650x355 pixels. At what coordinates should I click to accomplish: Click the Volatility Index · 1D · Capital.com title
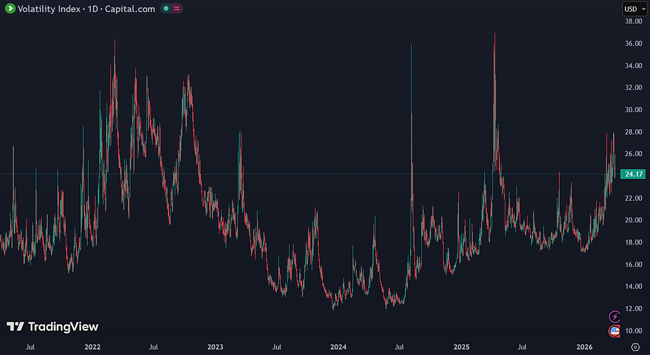tap(86, 9)
